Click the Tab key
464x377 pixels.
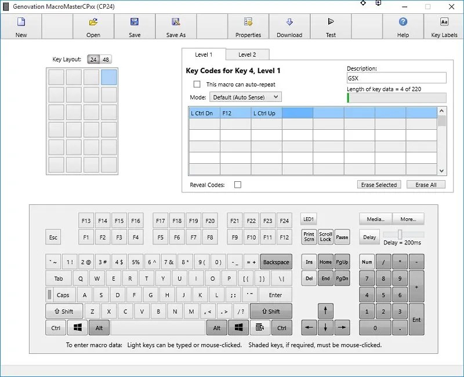tap(59, 279)
